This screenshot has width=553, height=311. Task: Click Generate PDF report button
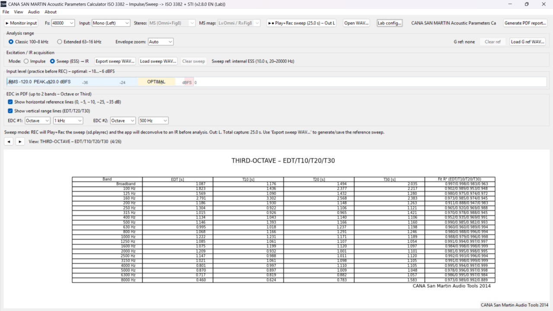point(525,23)
